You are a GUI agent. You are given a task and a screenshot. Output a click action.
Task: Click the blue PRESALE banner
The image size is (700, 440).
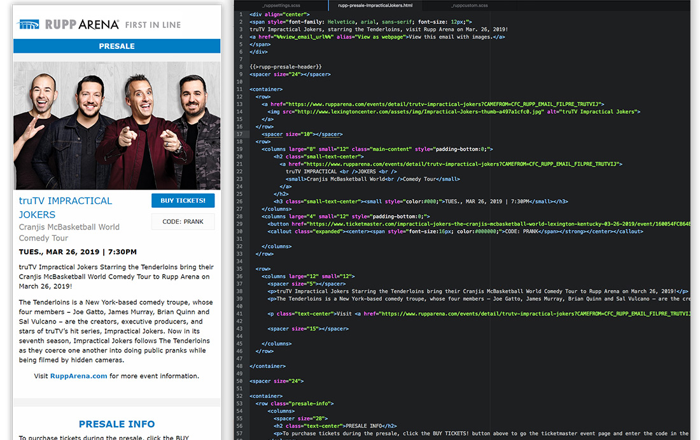click(117, 46)
